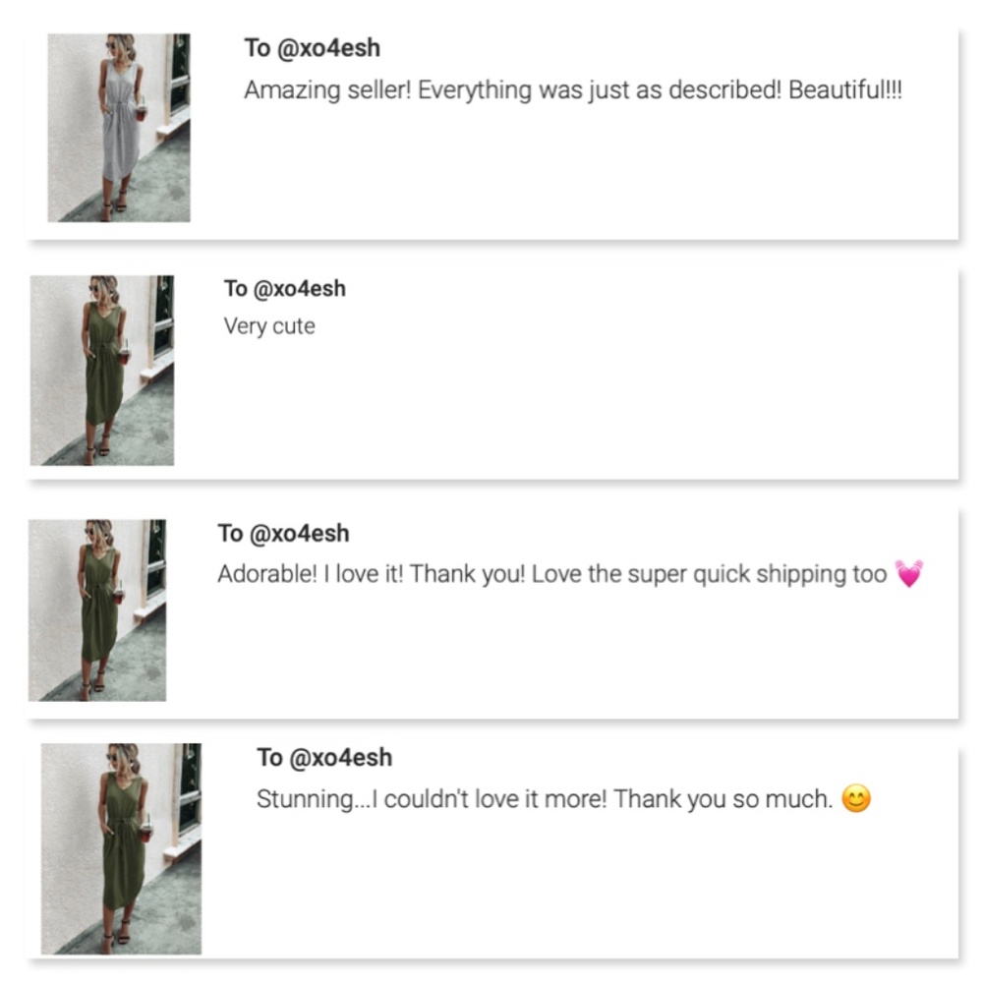Click 'To @xo4esh' above 'Stunning' review
This screenshot has height=983, width=983.
[x=323, y=757]
